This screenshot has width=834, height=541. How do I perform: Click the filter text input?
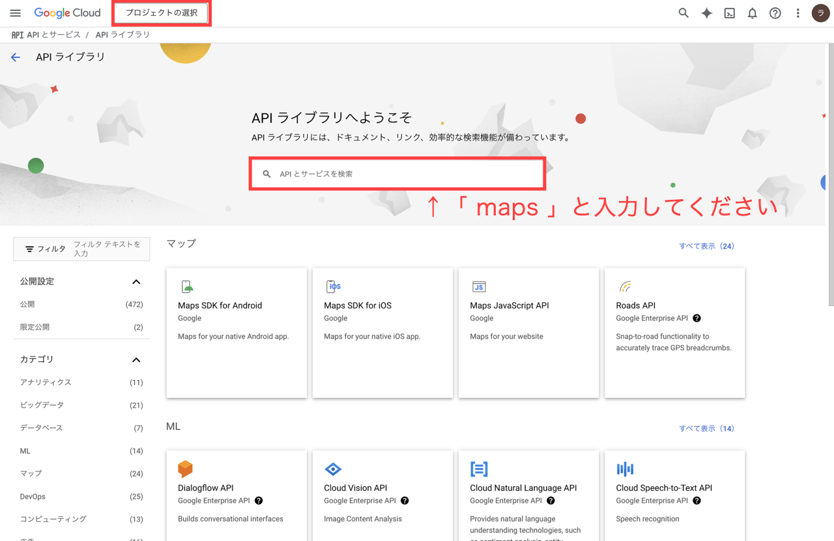click(x=109, y=249)
